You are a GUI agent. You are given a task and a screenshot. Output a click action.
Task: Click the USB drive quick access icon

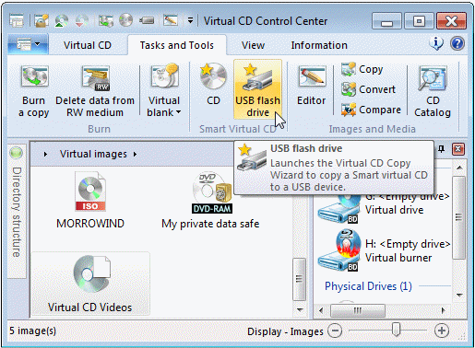click(x=147, y=20)
